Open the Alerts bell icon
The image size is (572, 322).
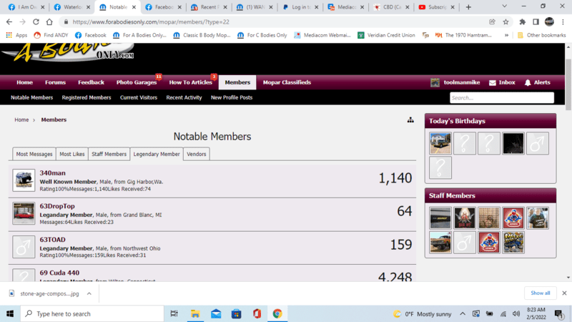[x=528, y=82]
